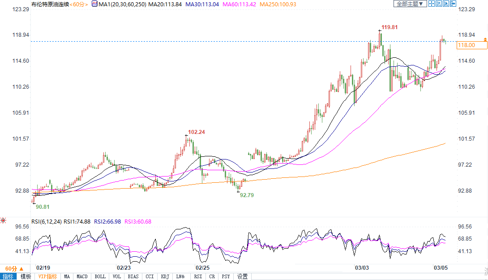Click the 03/03 date on the time axis
Viewport: 488px width, 280px height.
tap(361, 267)
